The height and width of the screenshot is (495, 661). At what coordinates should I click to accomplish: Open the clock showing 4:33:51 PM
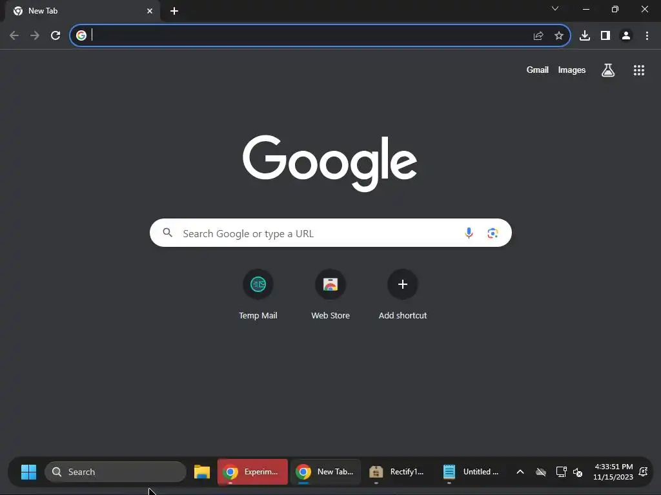613,472
